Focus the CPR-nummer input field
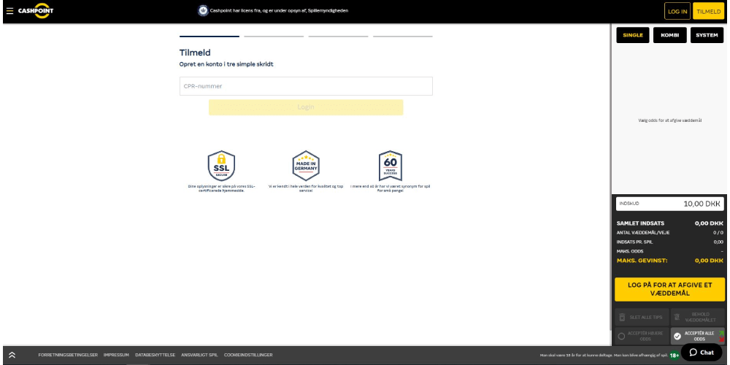 (306, 86)
